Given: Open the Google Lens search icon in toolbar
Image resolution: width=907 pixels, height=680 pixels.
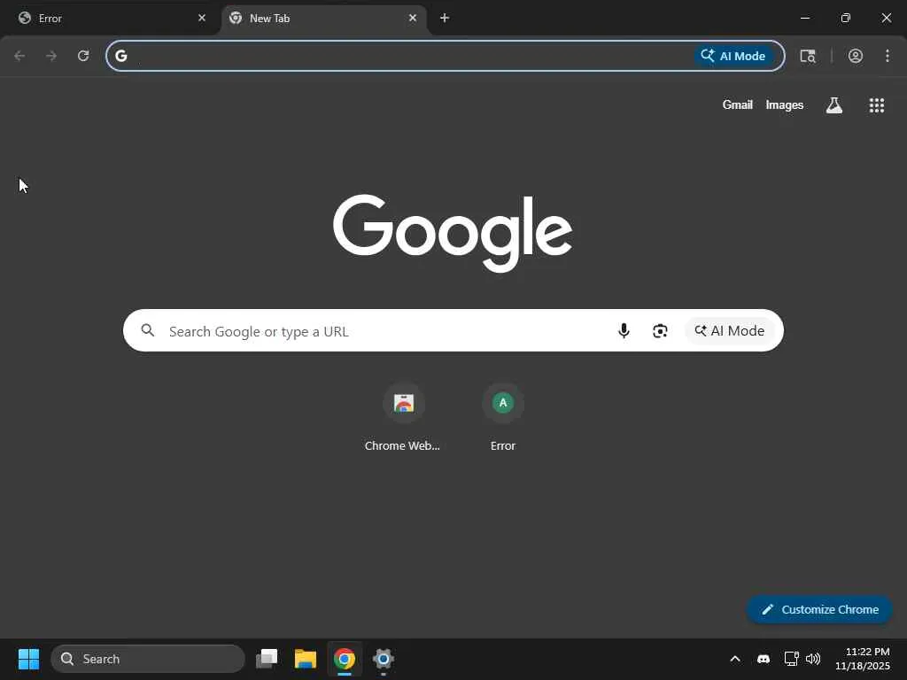Looking at the screenshot, I should (x=808, y=56).
